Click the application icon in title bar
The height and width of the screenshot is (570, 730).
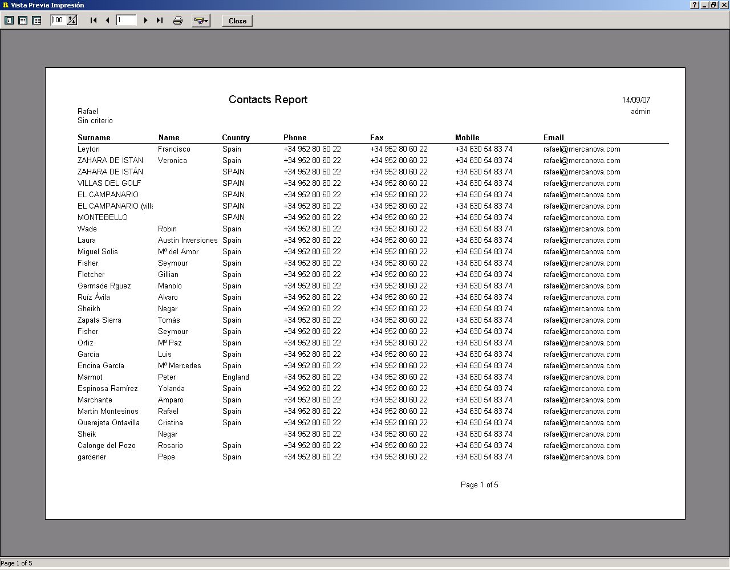(x=6, y=5)
